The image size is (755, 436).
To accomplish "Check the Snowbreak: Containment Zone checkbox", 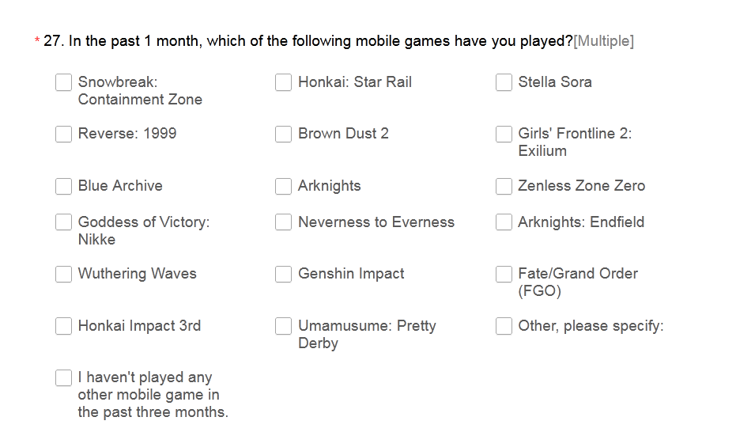I will point(63,82).
